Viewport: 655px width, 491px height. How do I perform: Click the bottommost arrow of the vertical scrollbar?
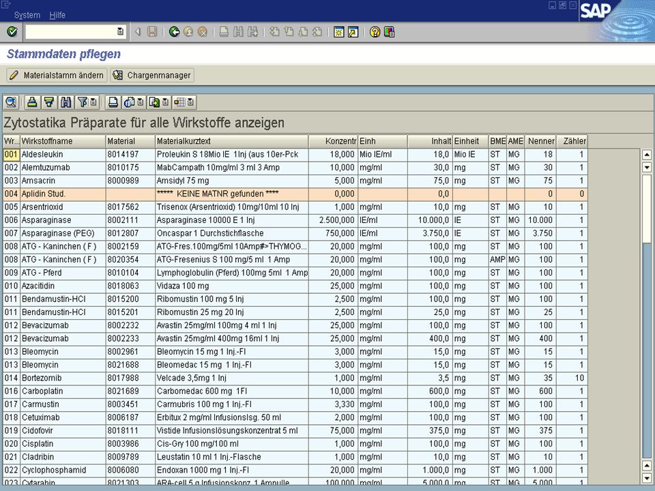point(647,478)
